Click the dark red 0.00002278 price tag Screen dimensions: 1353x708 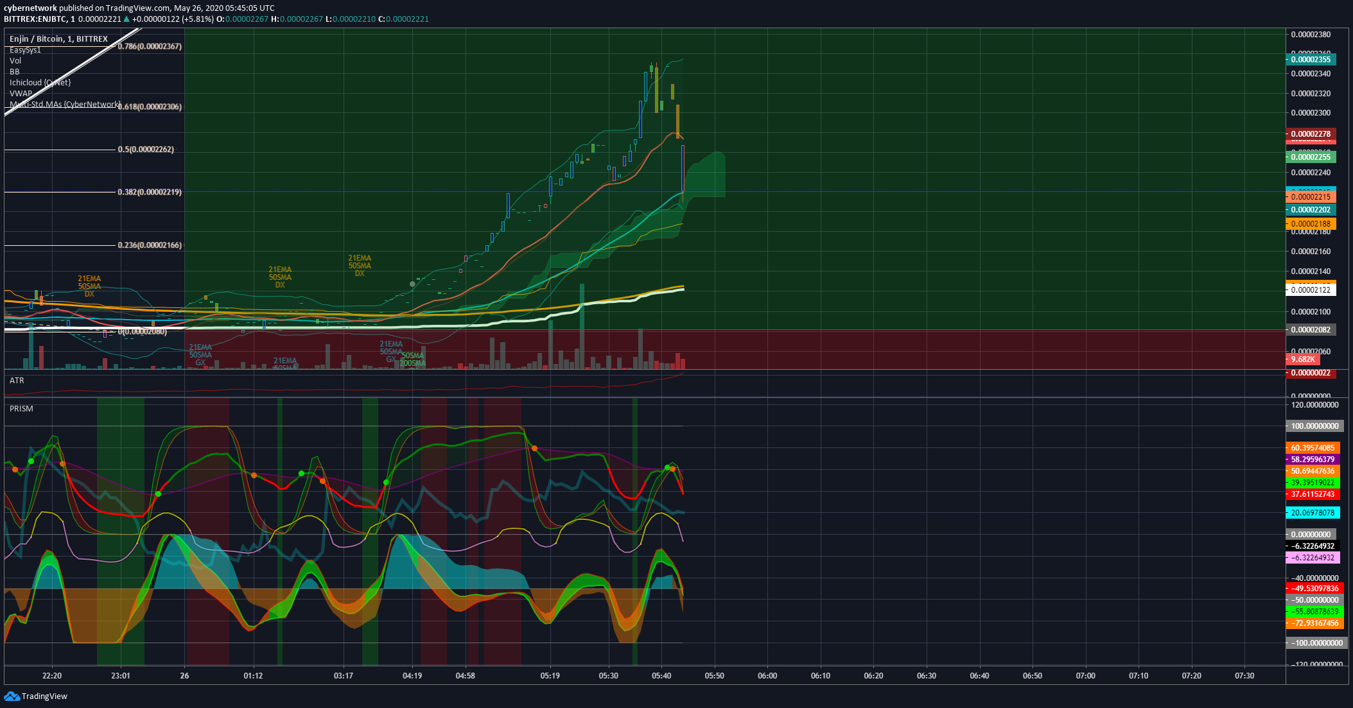point(1311,134)
